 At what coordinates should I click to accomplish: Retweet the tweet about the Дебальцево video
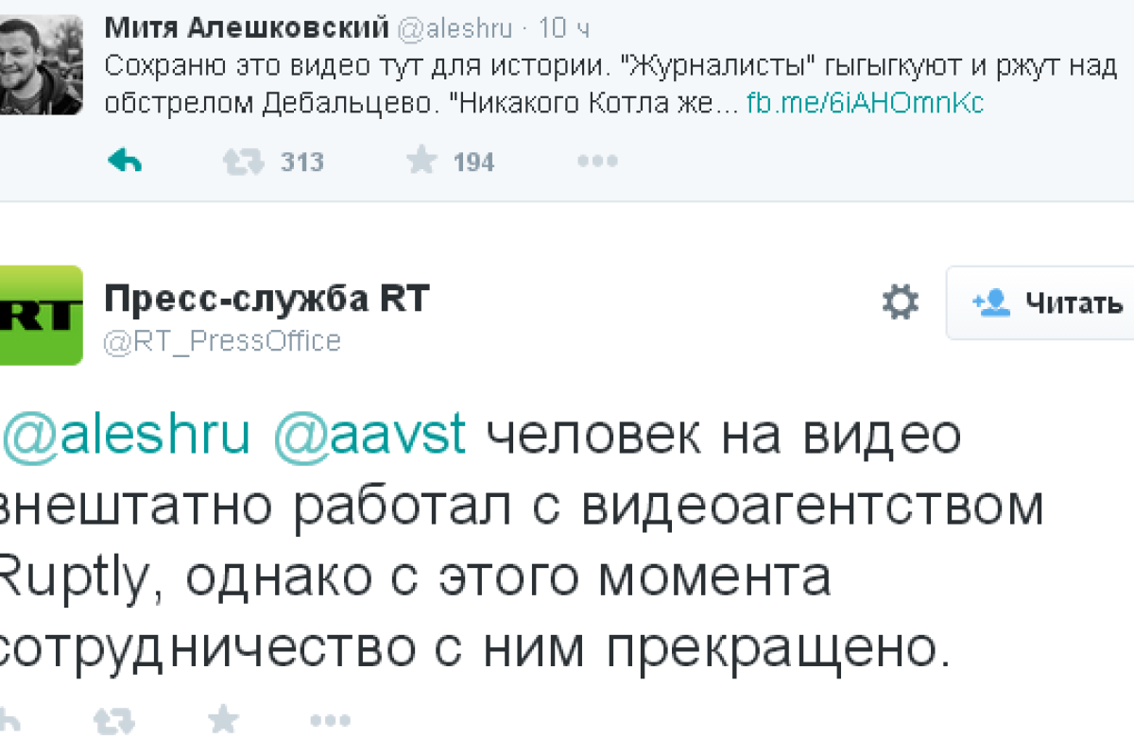(x=243, y=162)
